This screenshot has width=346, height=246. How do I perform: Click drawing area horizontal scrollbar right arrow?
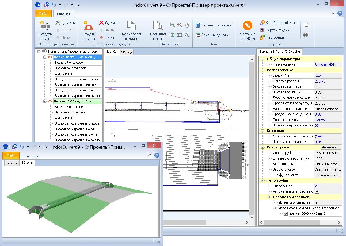tap(247, 223)
